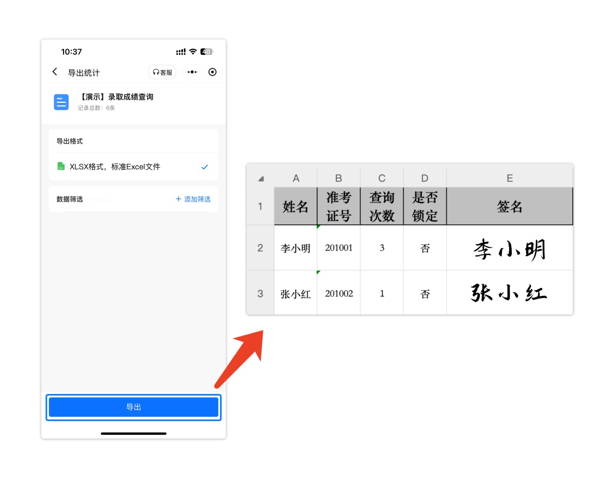
Task: Tap the Wi-Fi status icon
Action: 193,51
